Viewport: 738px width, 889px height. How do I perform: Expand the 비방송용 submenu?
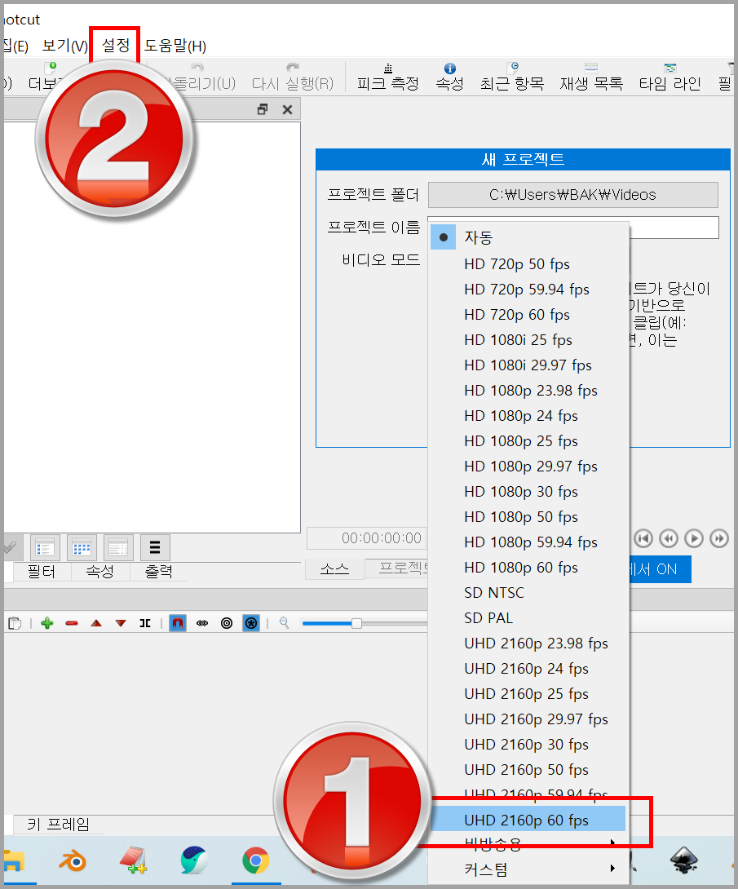pyautogui.click(x=529, y=844)
